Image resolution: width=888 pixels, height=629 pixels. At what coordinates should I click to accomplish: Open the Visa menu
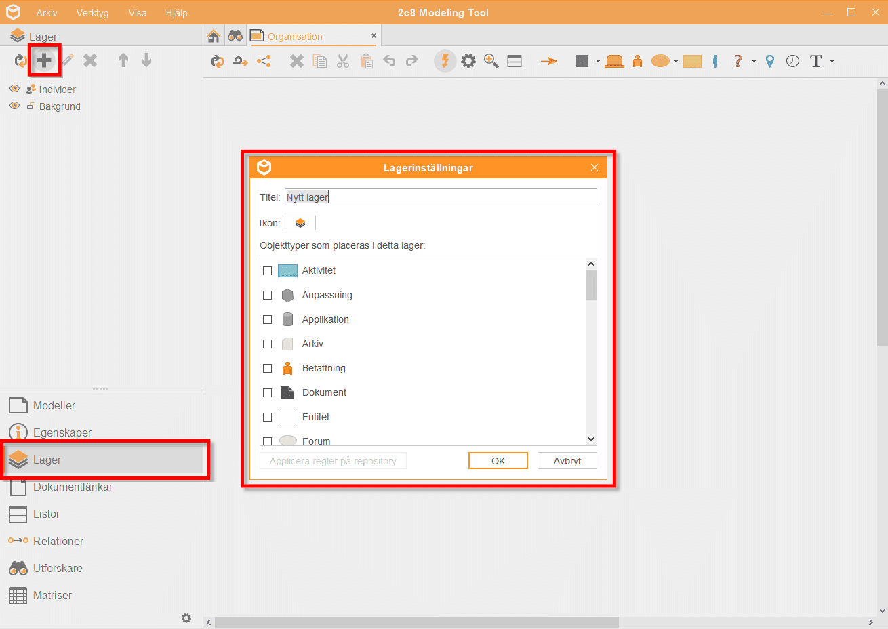click(138, 13)
